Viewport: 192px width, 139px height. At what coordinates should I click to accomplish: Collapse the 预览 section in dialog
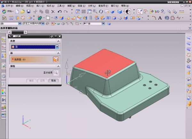(58, 66)
